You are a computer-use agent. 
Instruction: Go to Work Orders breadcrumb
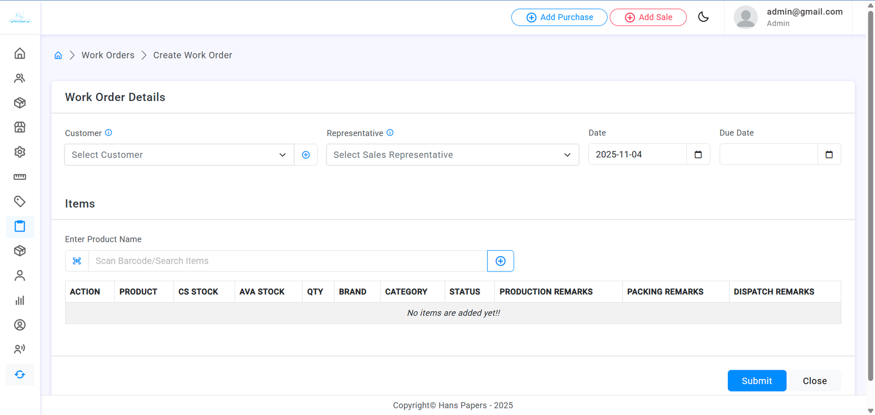click(108, 55)
